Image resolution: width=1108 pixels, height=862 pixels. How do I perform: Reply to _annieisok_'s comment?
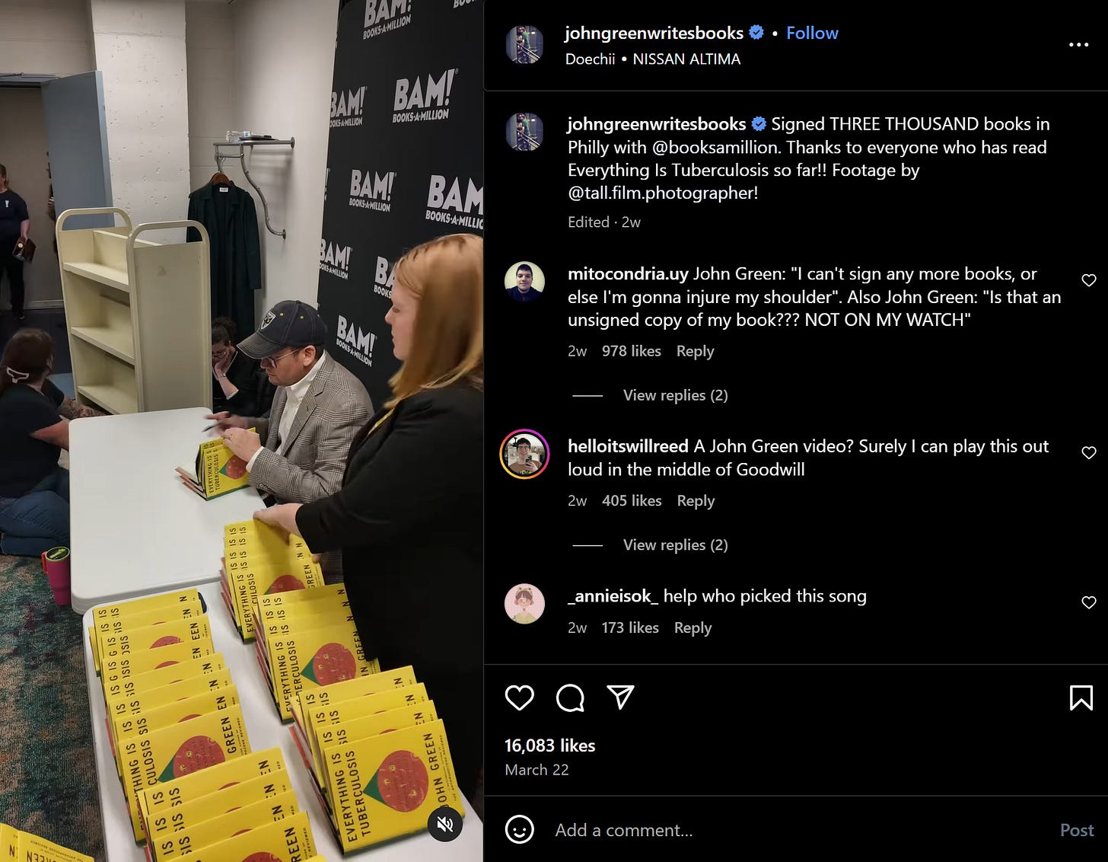click(x=692, y=627)
